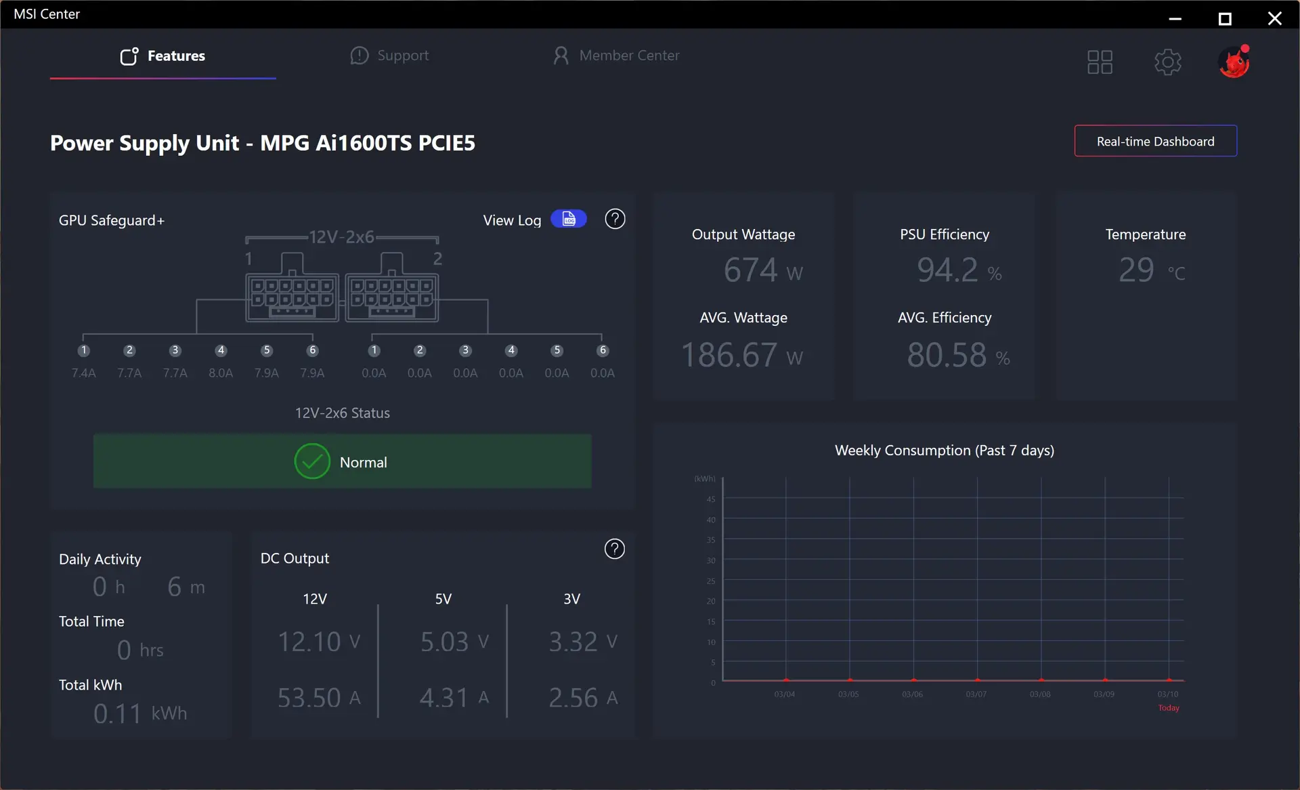Click the Total Time 0 hrs value
This screenshot has height=790, width=1300.
tap(140, 650)
